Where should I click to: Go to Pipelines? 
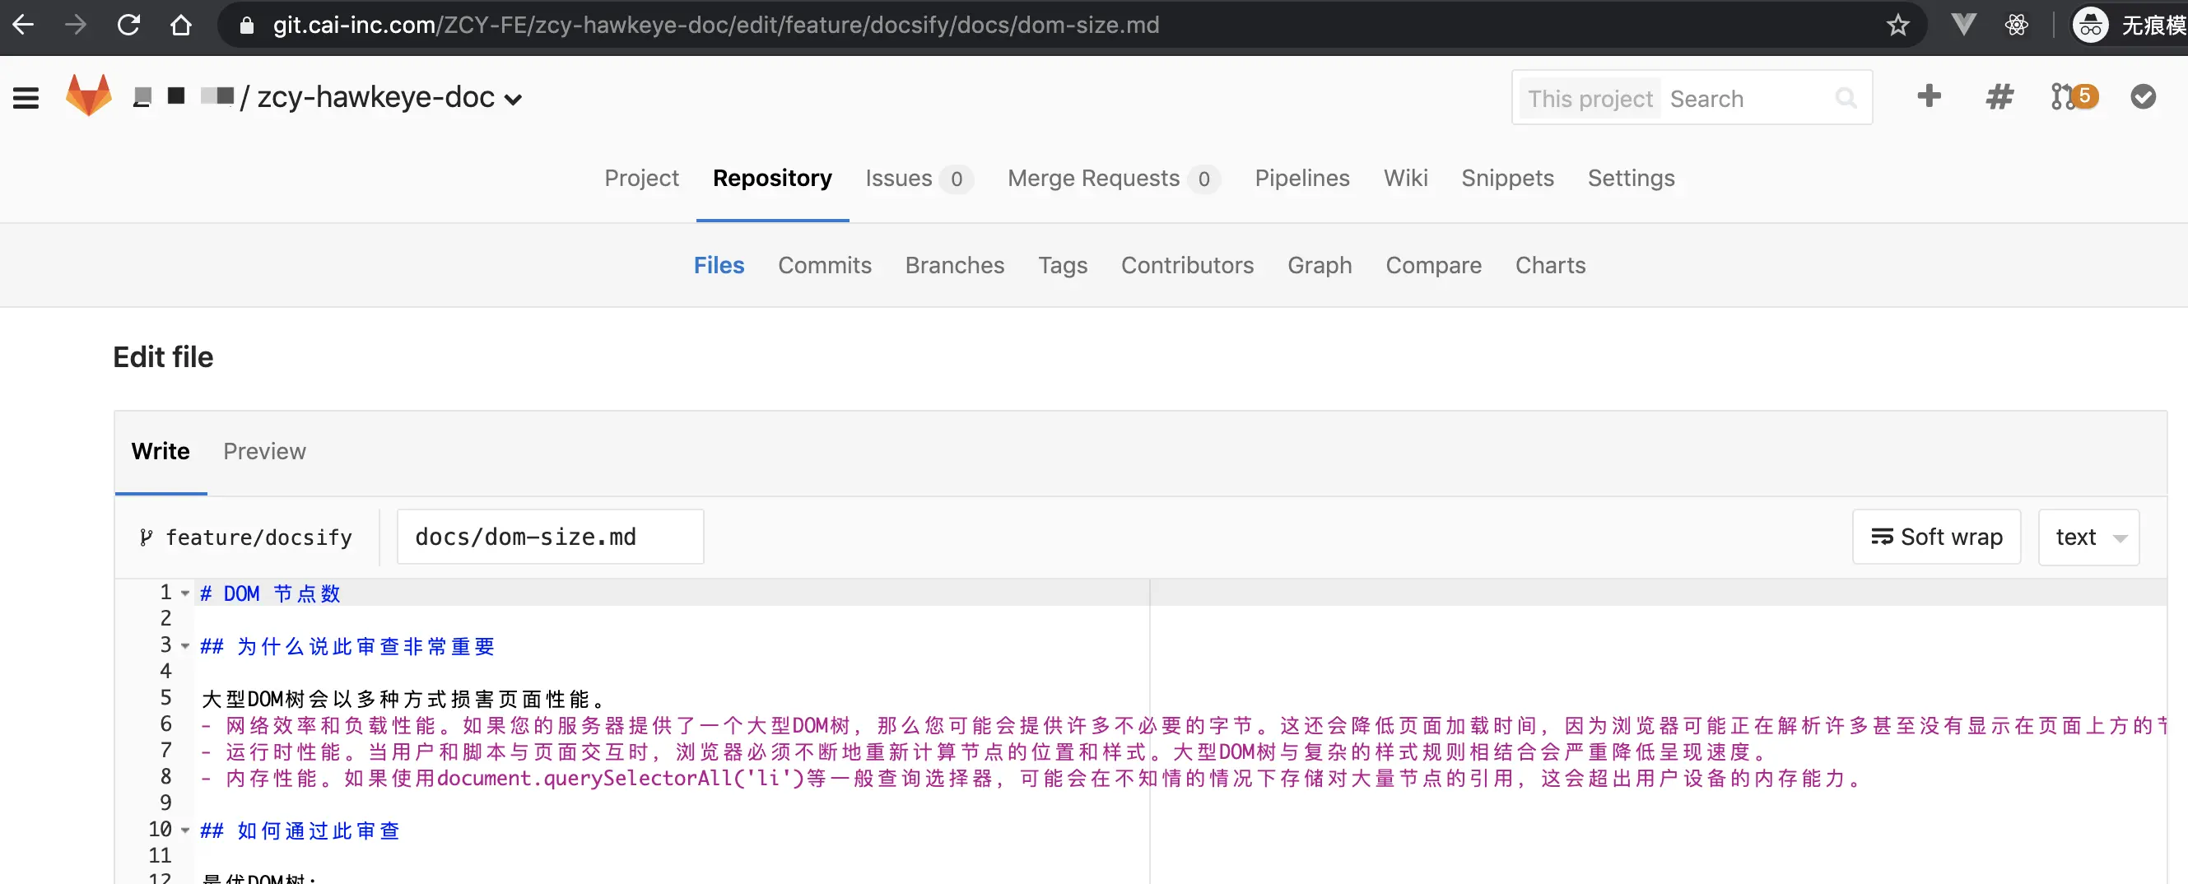point(1302,179)
